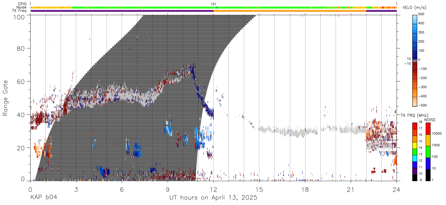
Task: Click the 151 CPID value marker
Action: pyautogui.click(x=214, y=4)
